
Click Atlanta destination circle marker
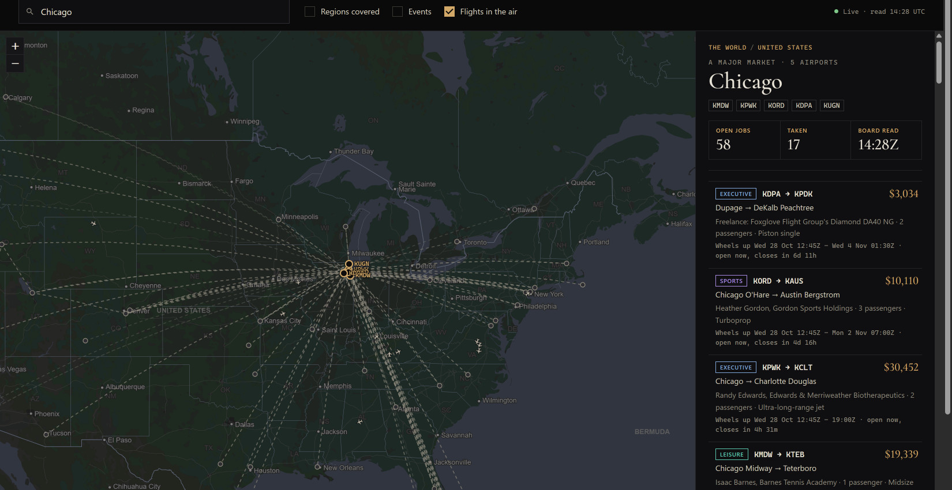point(396,407)
